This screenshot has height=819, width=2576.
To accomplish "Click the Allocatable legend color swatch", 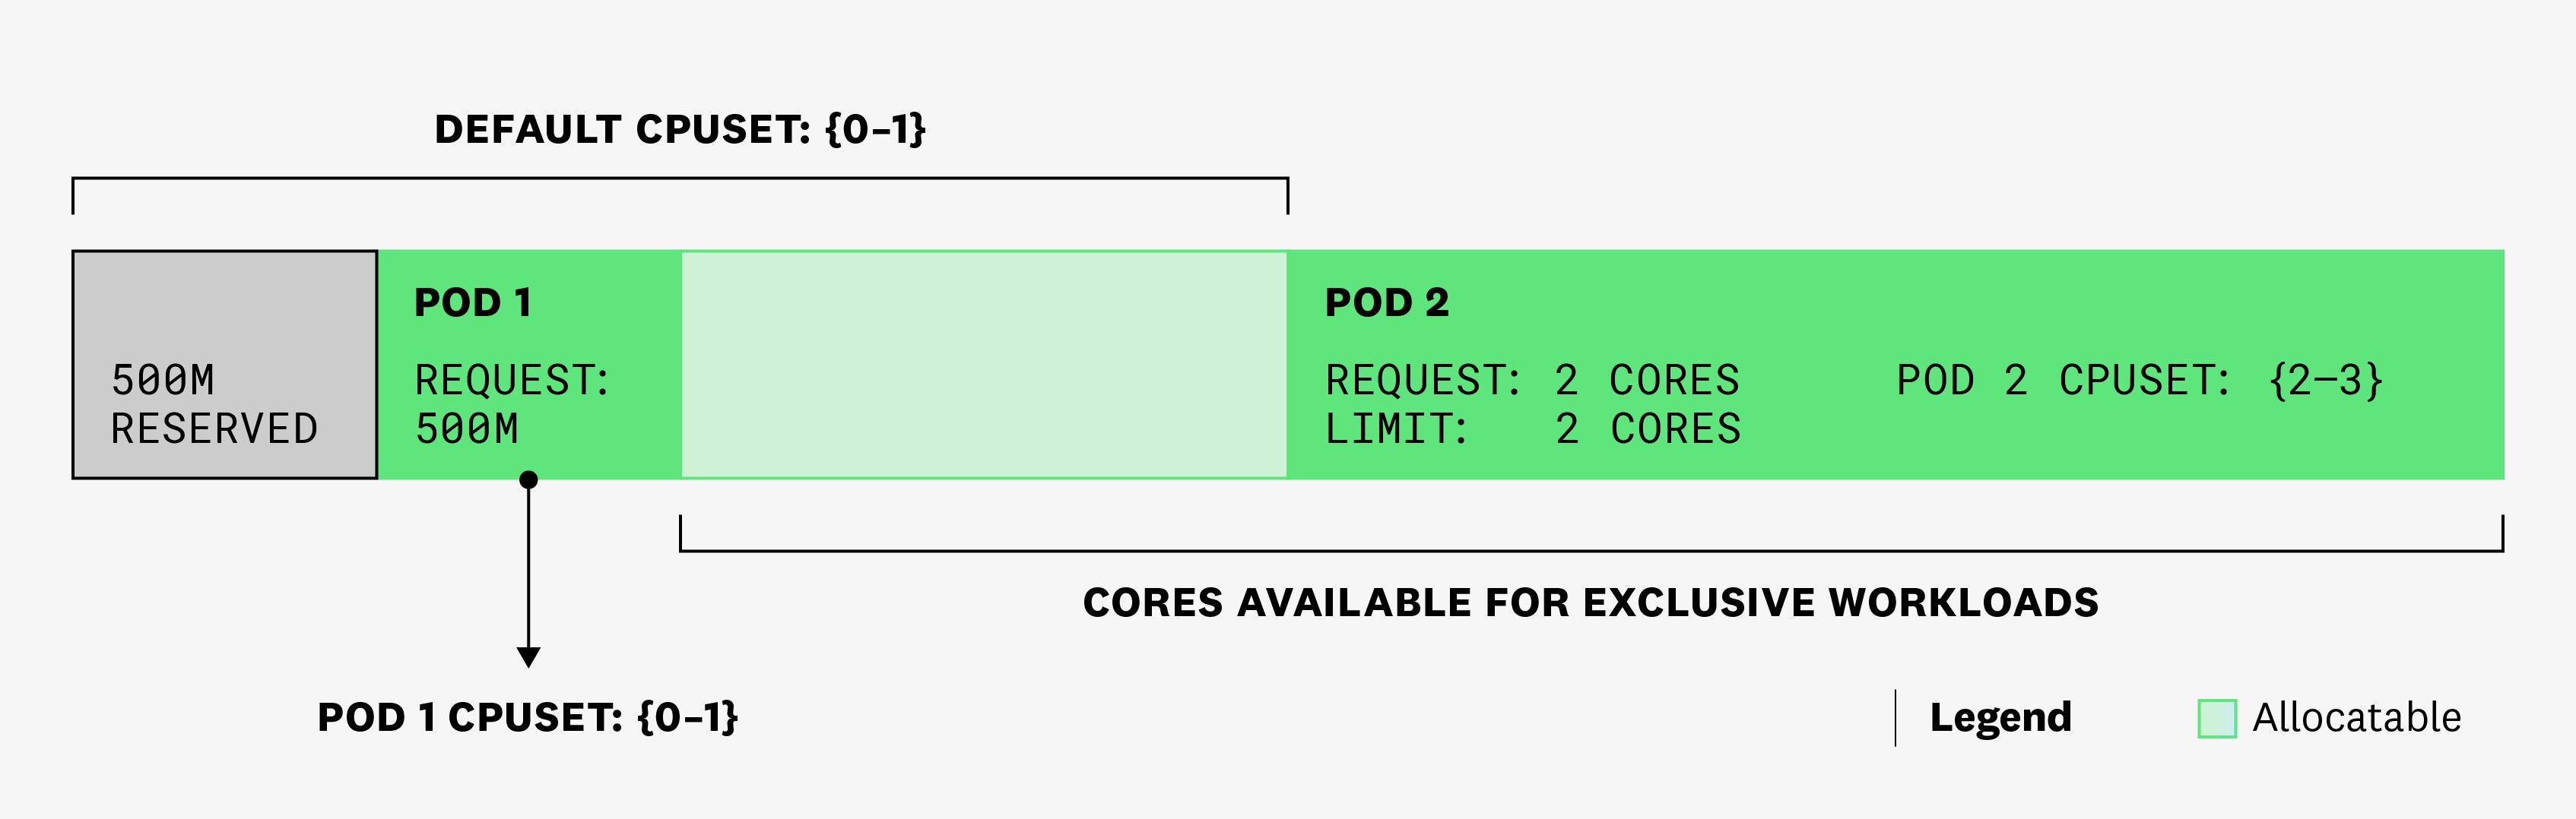I will (2216, 718).
